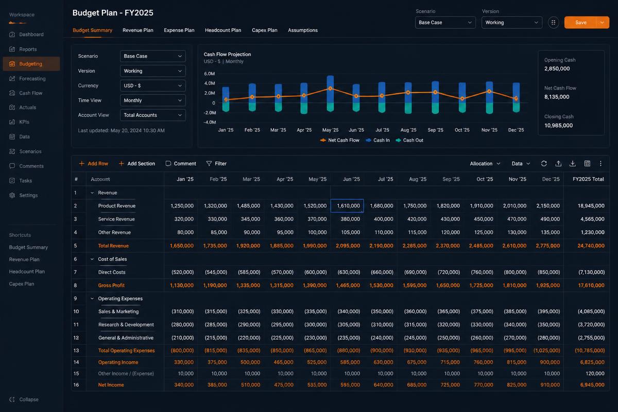
Task: Click the Save button
Action: [580, 23]
